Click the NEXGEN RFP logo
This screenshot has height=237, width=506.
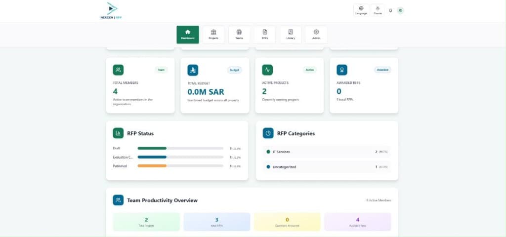(x=111, y=11)
